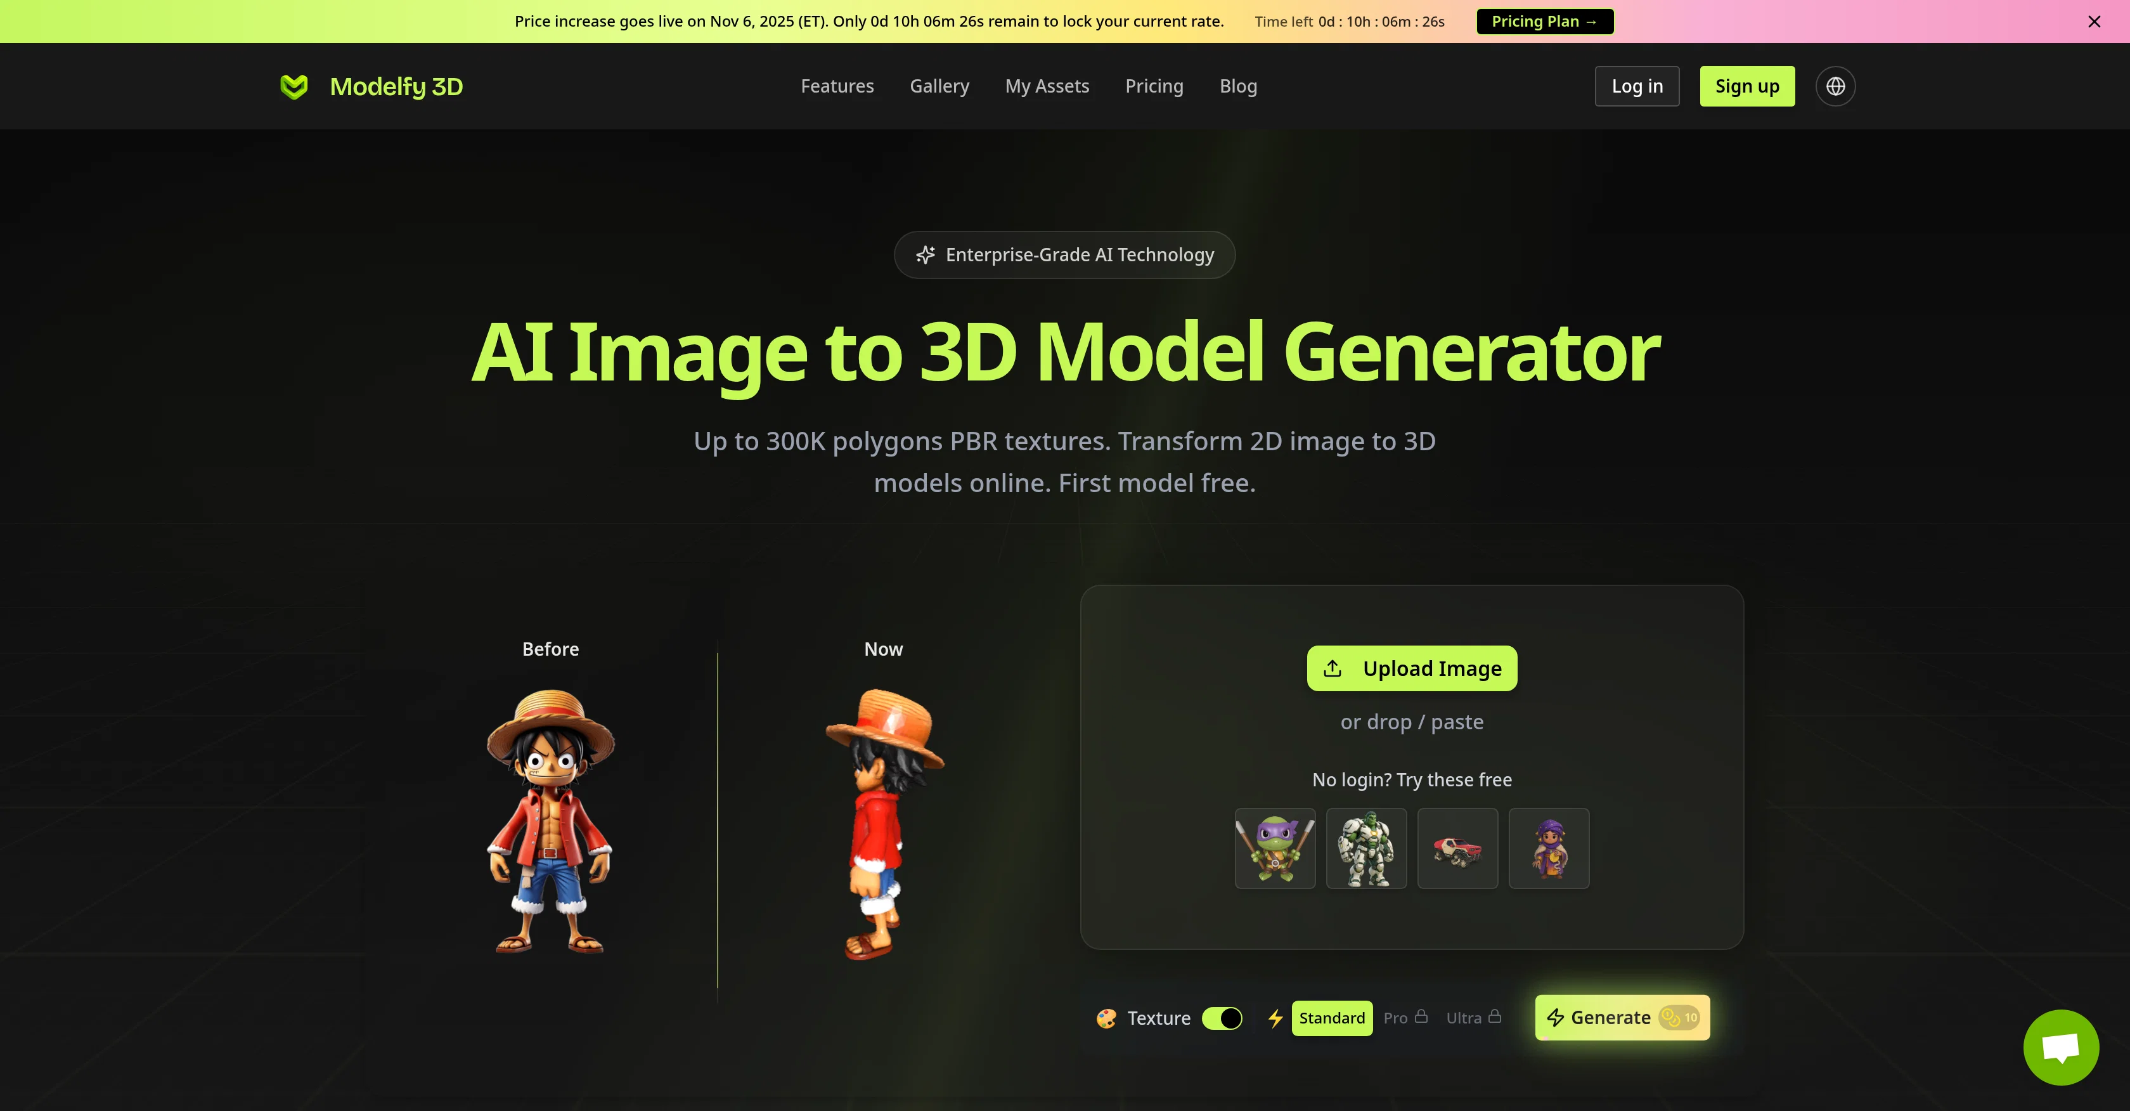The image size is (2130, 1111).
Task: Choose the red car sample image
Action: tap(1458, 848)
